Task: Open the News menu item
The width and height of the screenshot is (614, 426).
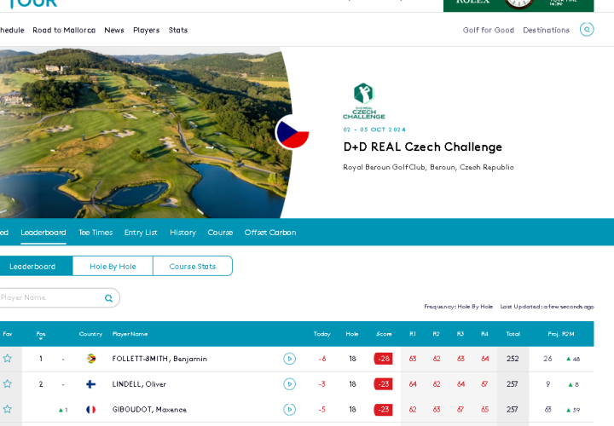Action: [114, 30]
